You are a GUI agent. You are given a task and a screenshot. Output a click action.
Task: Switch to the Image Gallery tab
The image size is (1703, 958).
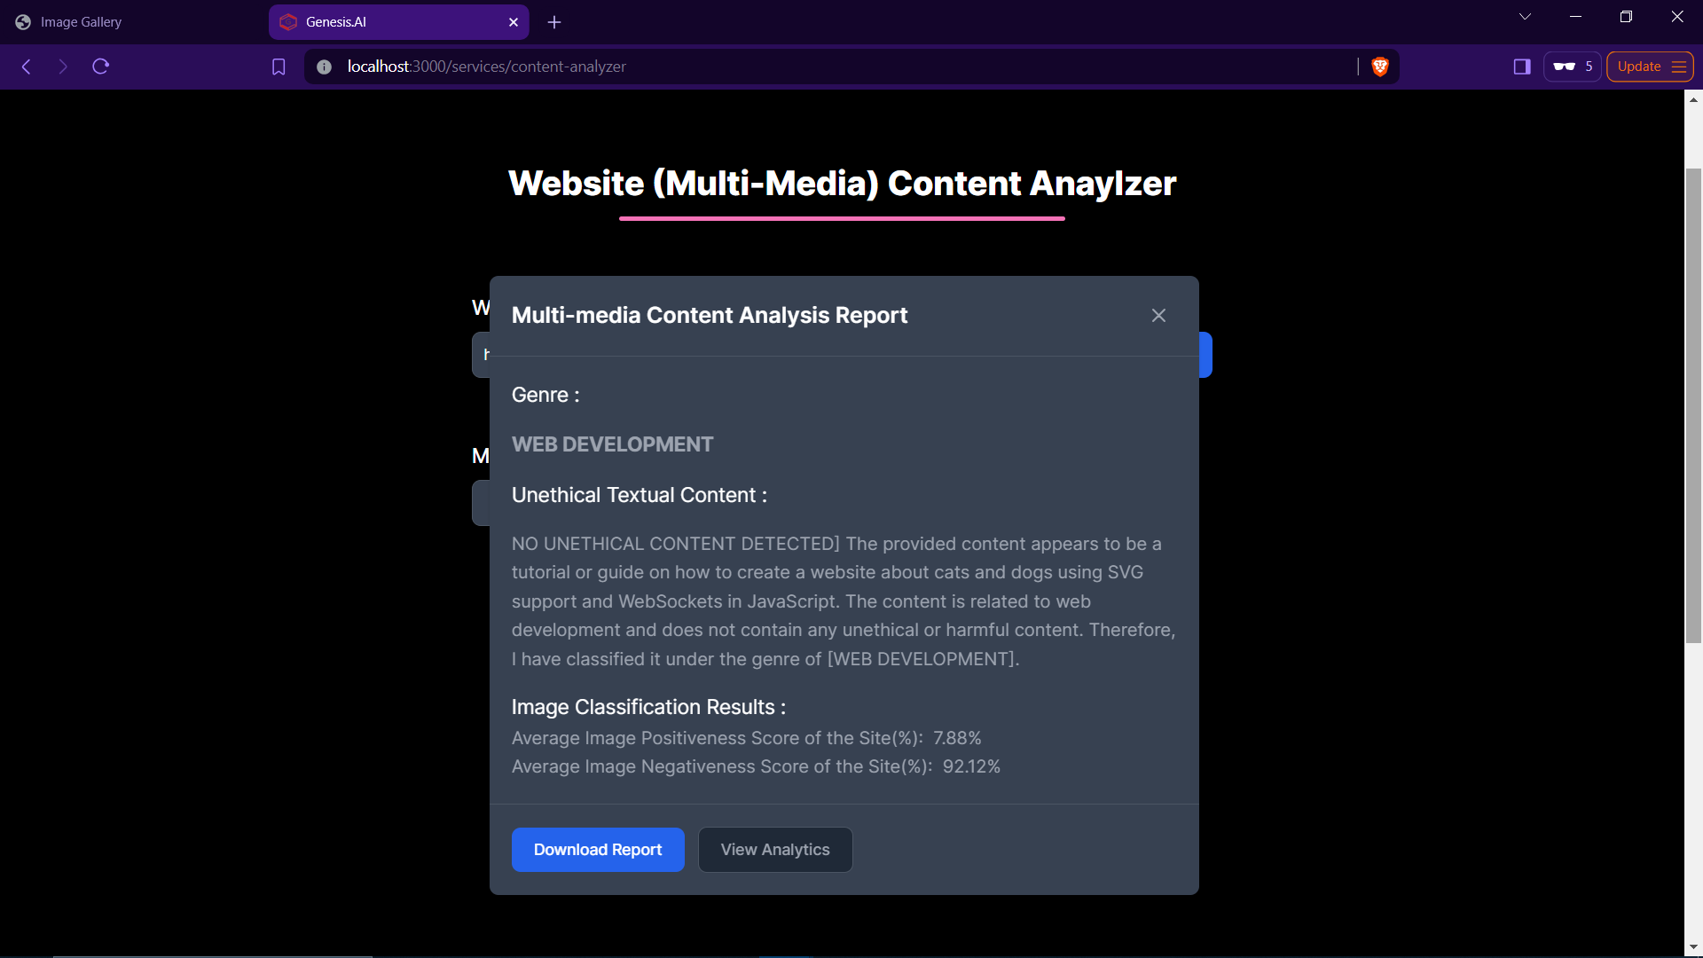pos(82,22)
